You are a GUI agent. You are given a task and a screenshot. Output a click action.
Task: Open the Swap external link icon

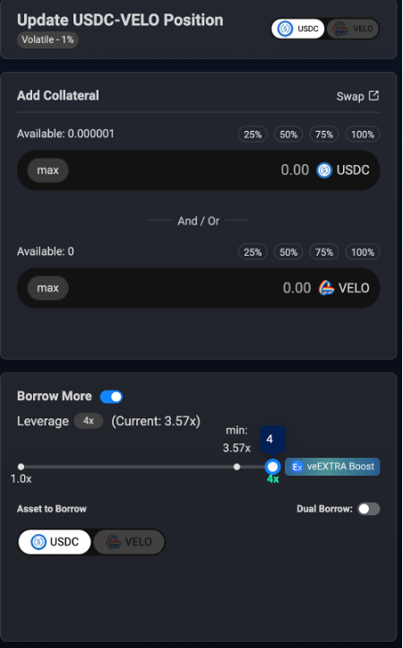tap(373, 95)
